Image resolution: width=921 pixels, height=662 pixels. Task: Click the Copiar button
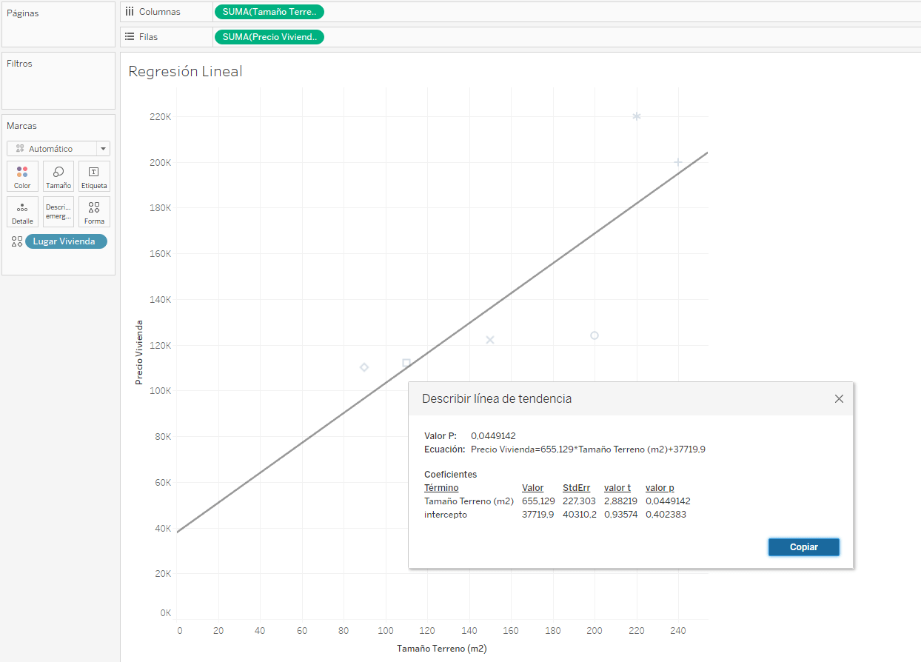pyautogui.click(x=804, y=547)
